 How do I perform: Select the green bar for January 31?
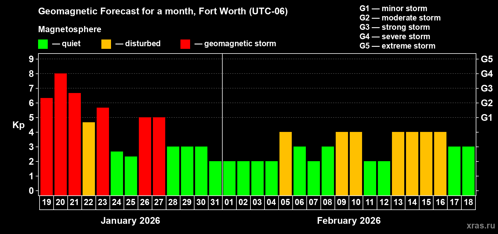(x=215, y=178)
